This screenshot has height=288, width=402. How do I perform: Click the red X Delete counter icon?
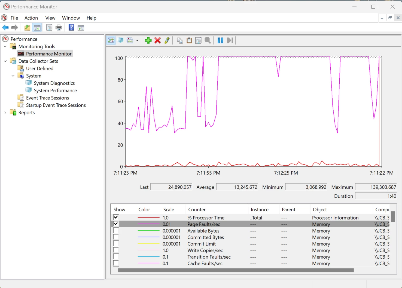[x=157, y=41]
